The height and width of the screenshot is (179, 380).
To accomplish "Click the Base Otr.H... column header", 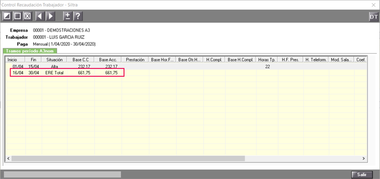I will point(190,59).
